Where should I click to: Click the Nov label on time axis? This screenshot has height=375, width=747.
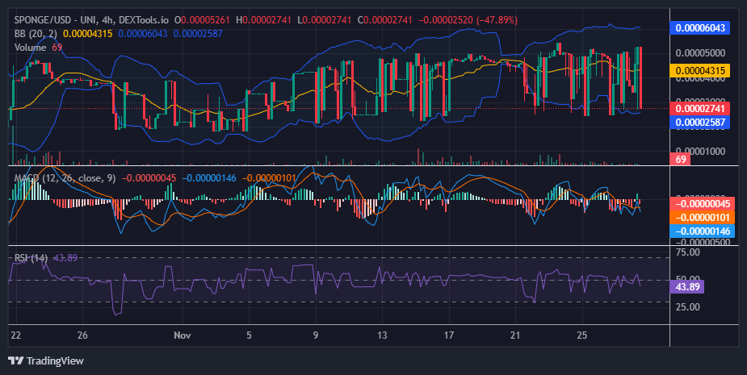pyautogui.click(x=183, y=335)
